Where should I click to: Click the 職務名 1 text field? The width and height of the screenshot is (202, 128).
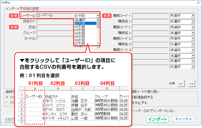[150, 21]
